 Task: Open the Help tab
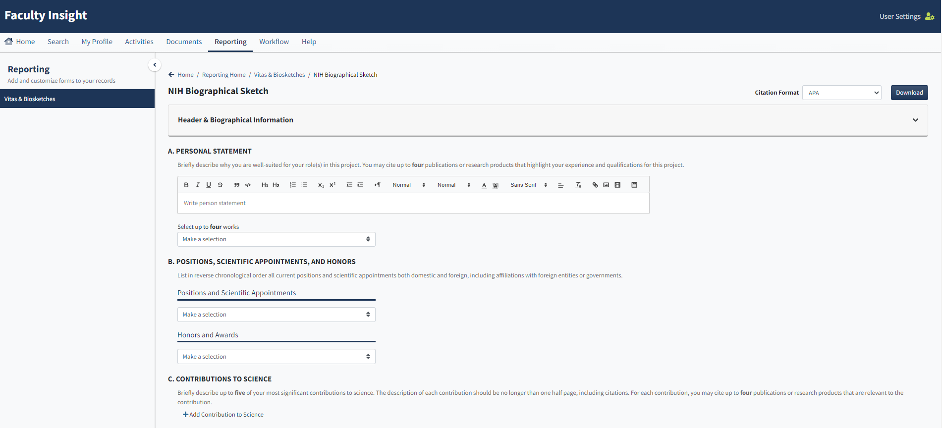(309, 42)
